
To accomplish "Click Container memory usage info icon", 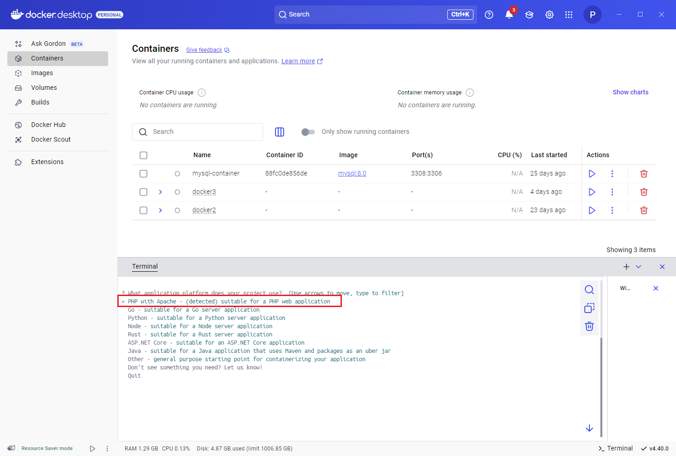I will [470, 93].
